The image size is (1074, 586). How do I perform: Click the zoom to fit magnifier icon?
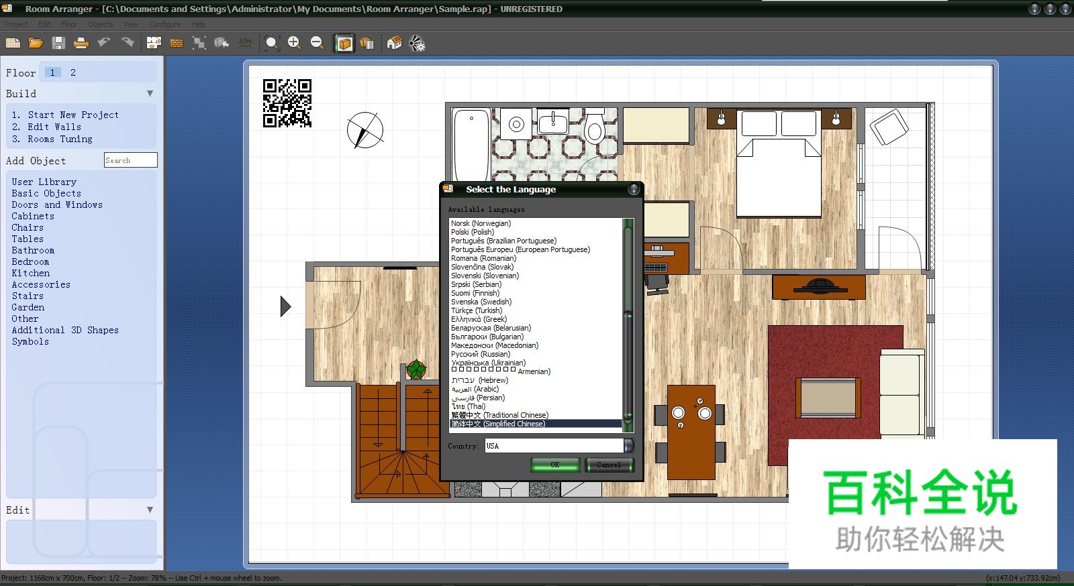point(272,44)
